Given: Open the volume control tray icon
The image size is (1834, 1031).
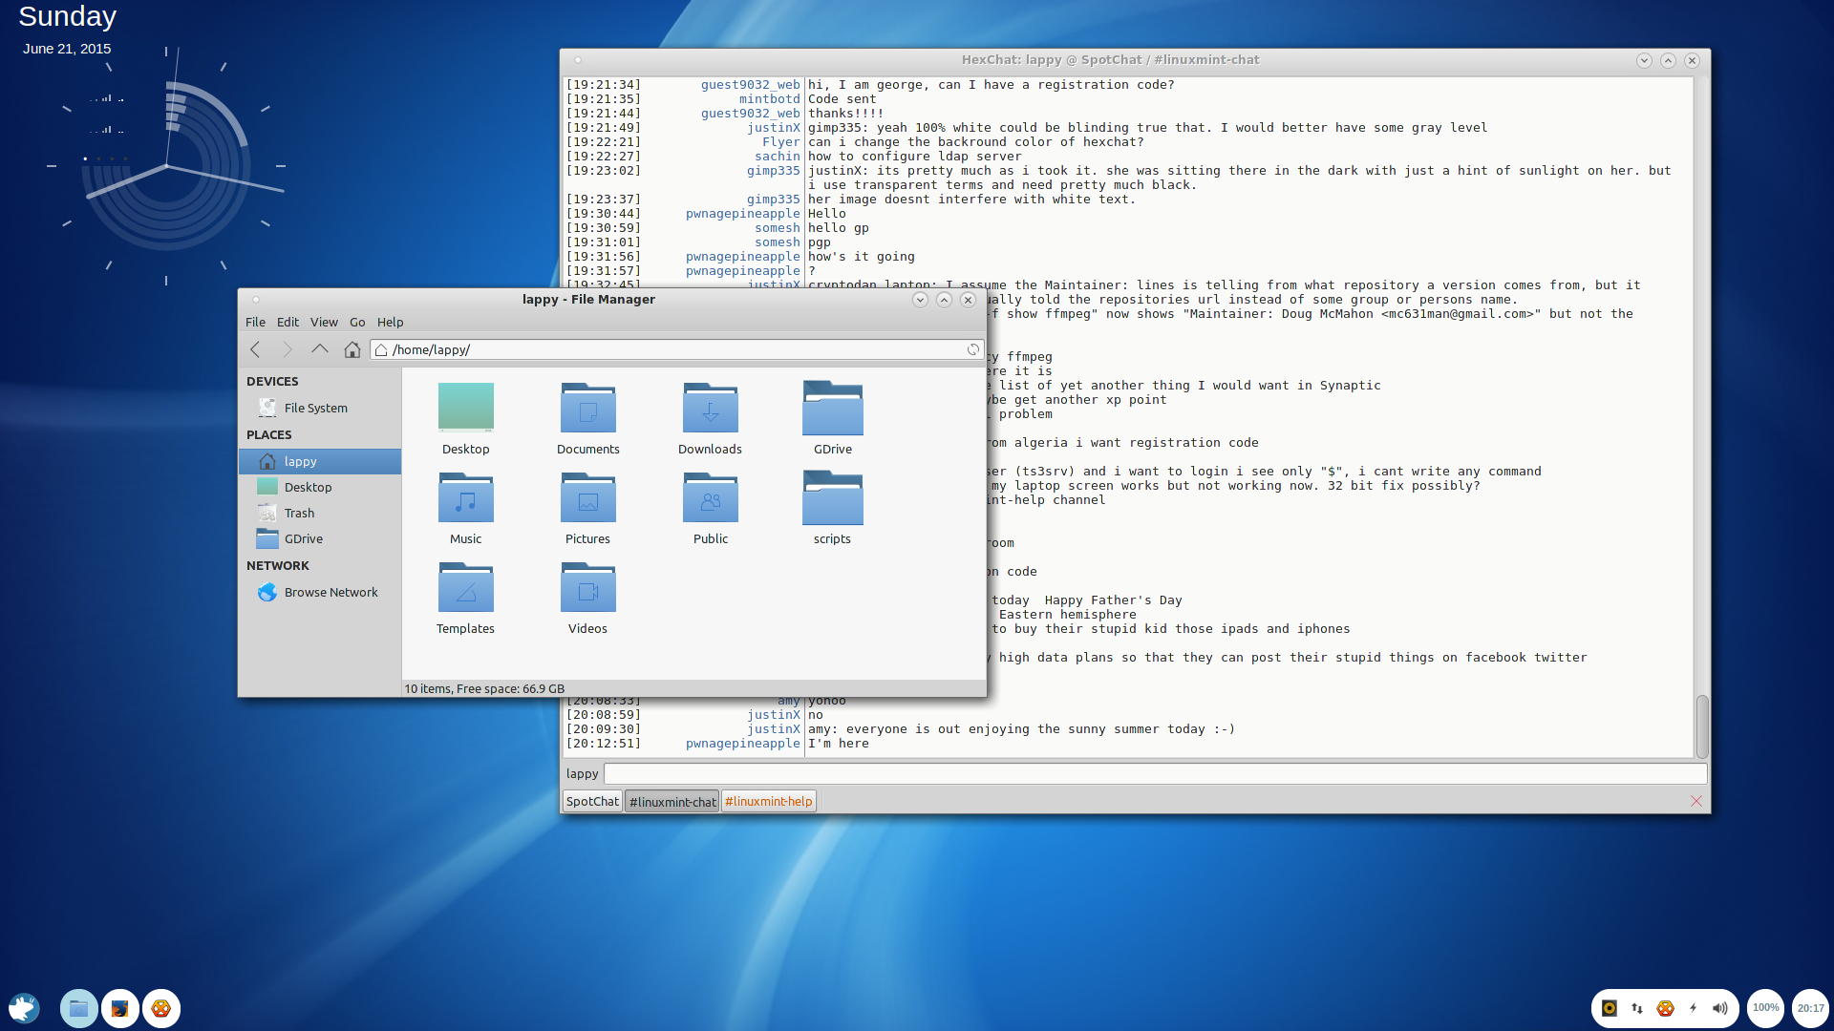Looking at the screenshot, I should (1720, 1008).
